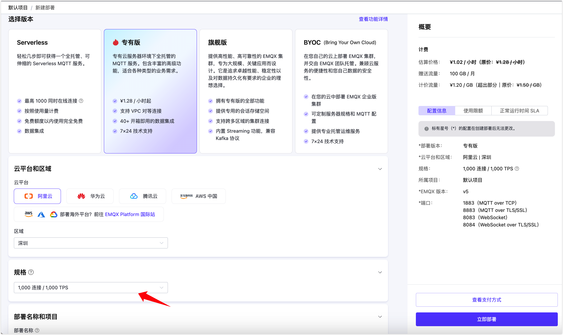Viewport: 563px width, 335px height.
Task: Click ¥1.28 / 小时起 on 专有版 card
Action: [x=136, y=101]
